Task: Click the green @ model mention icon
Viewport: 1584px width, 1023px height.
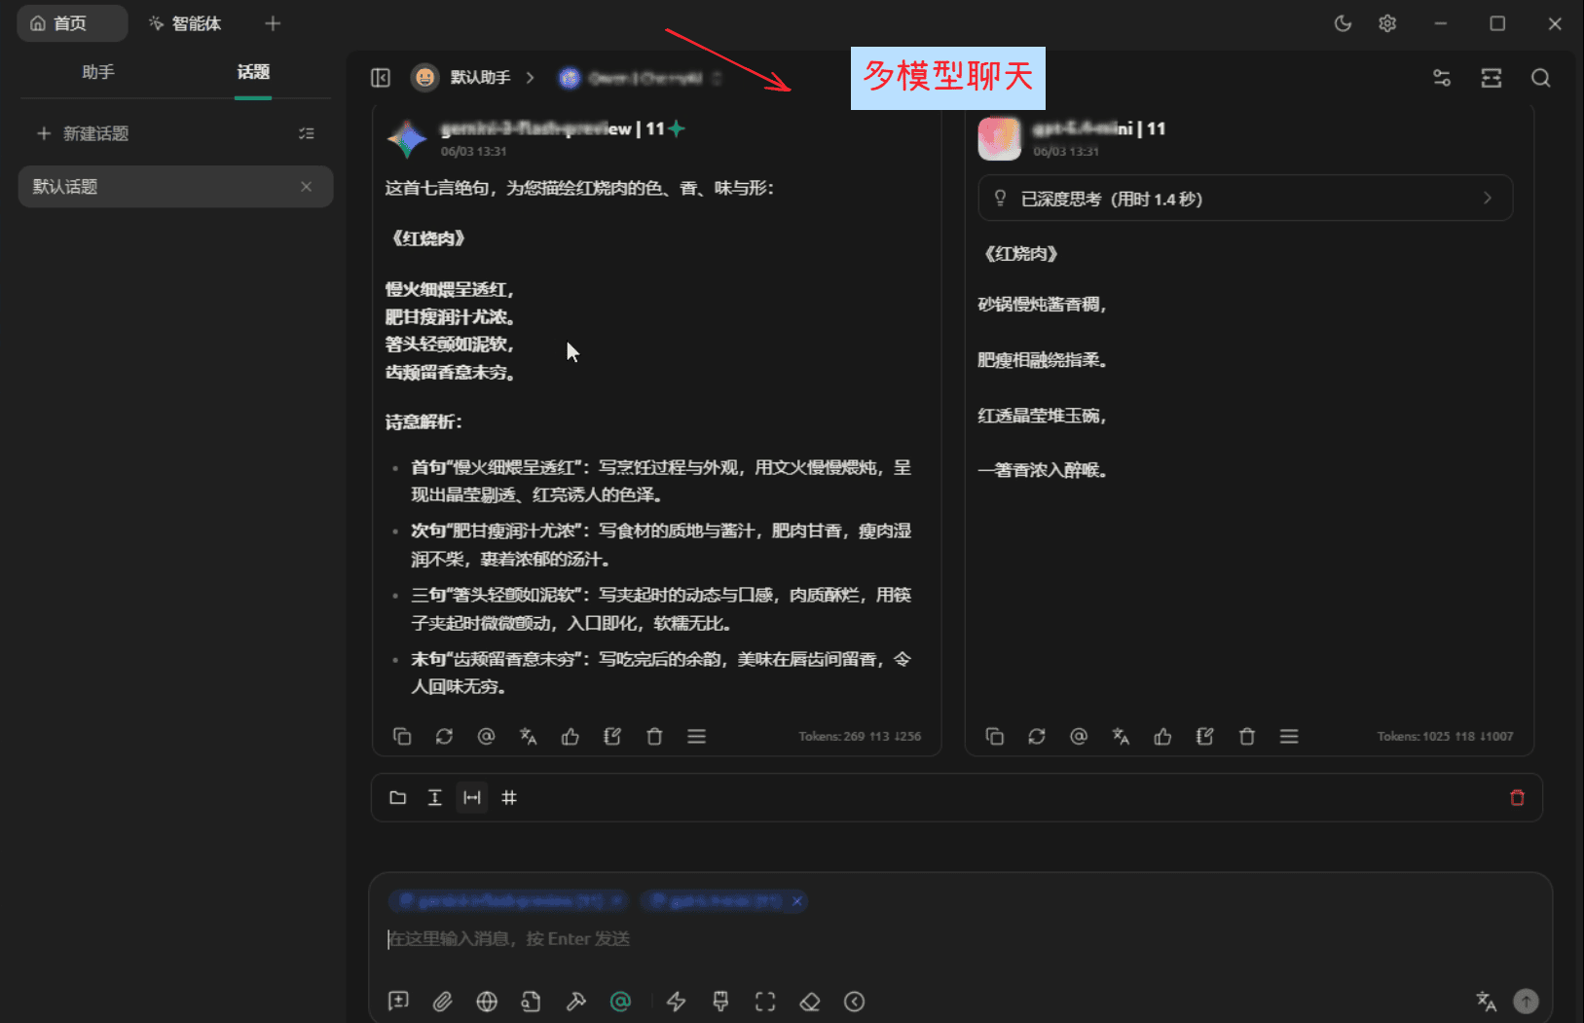Action: coord(620,1002)
